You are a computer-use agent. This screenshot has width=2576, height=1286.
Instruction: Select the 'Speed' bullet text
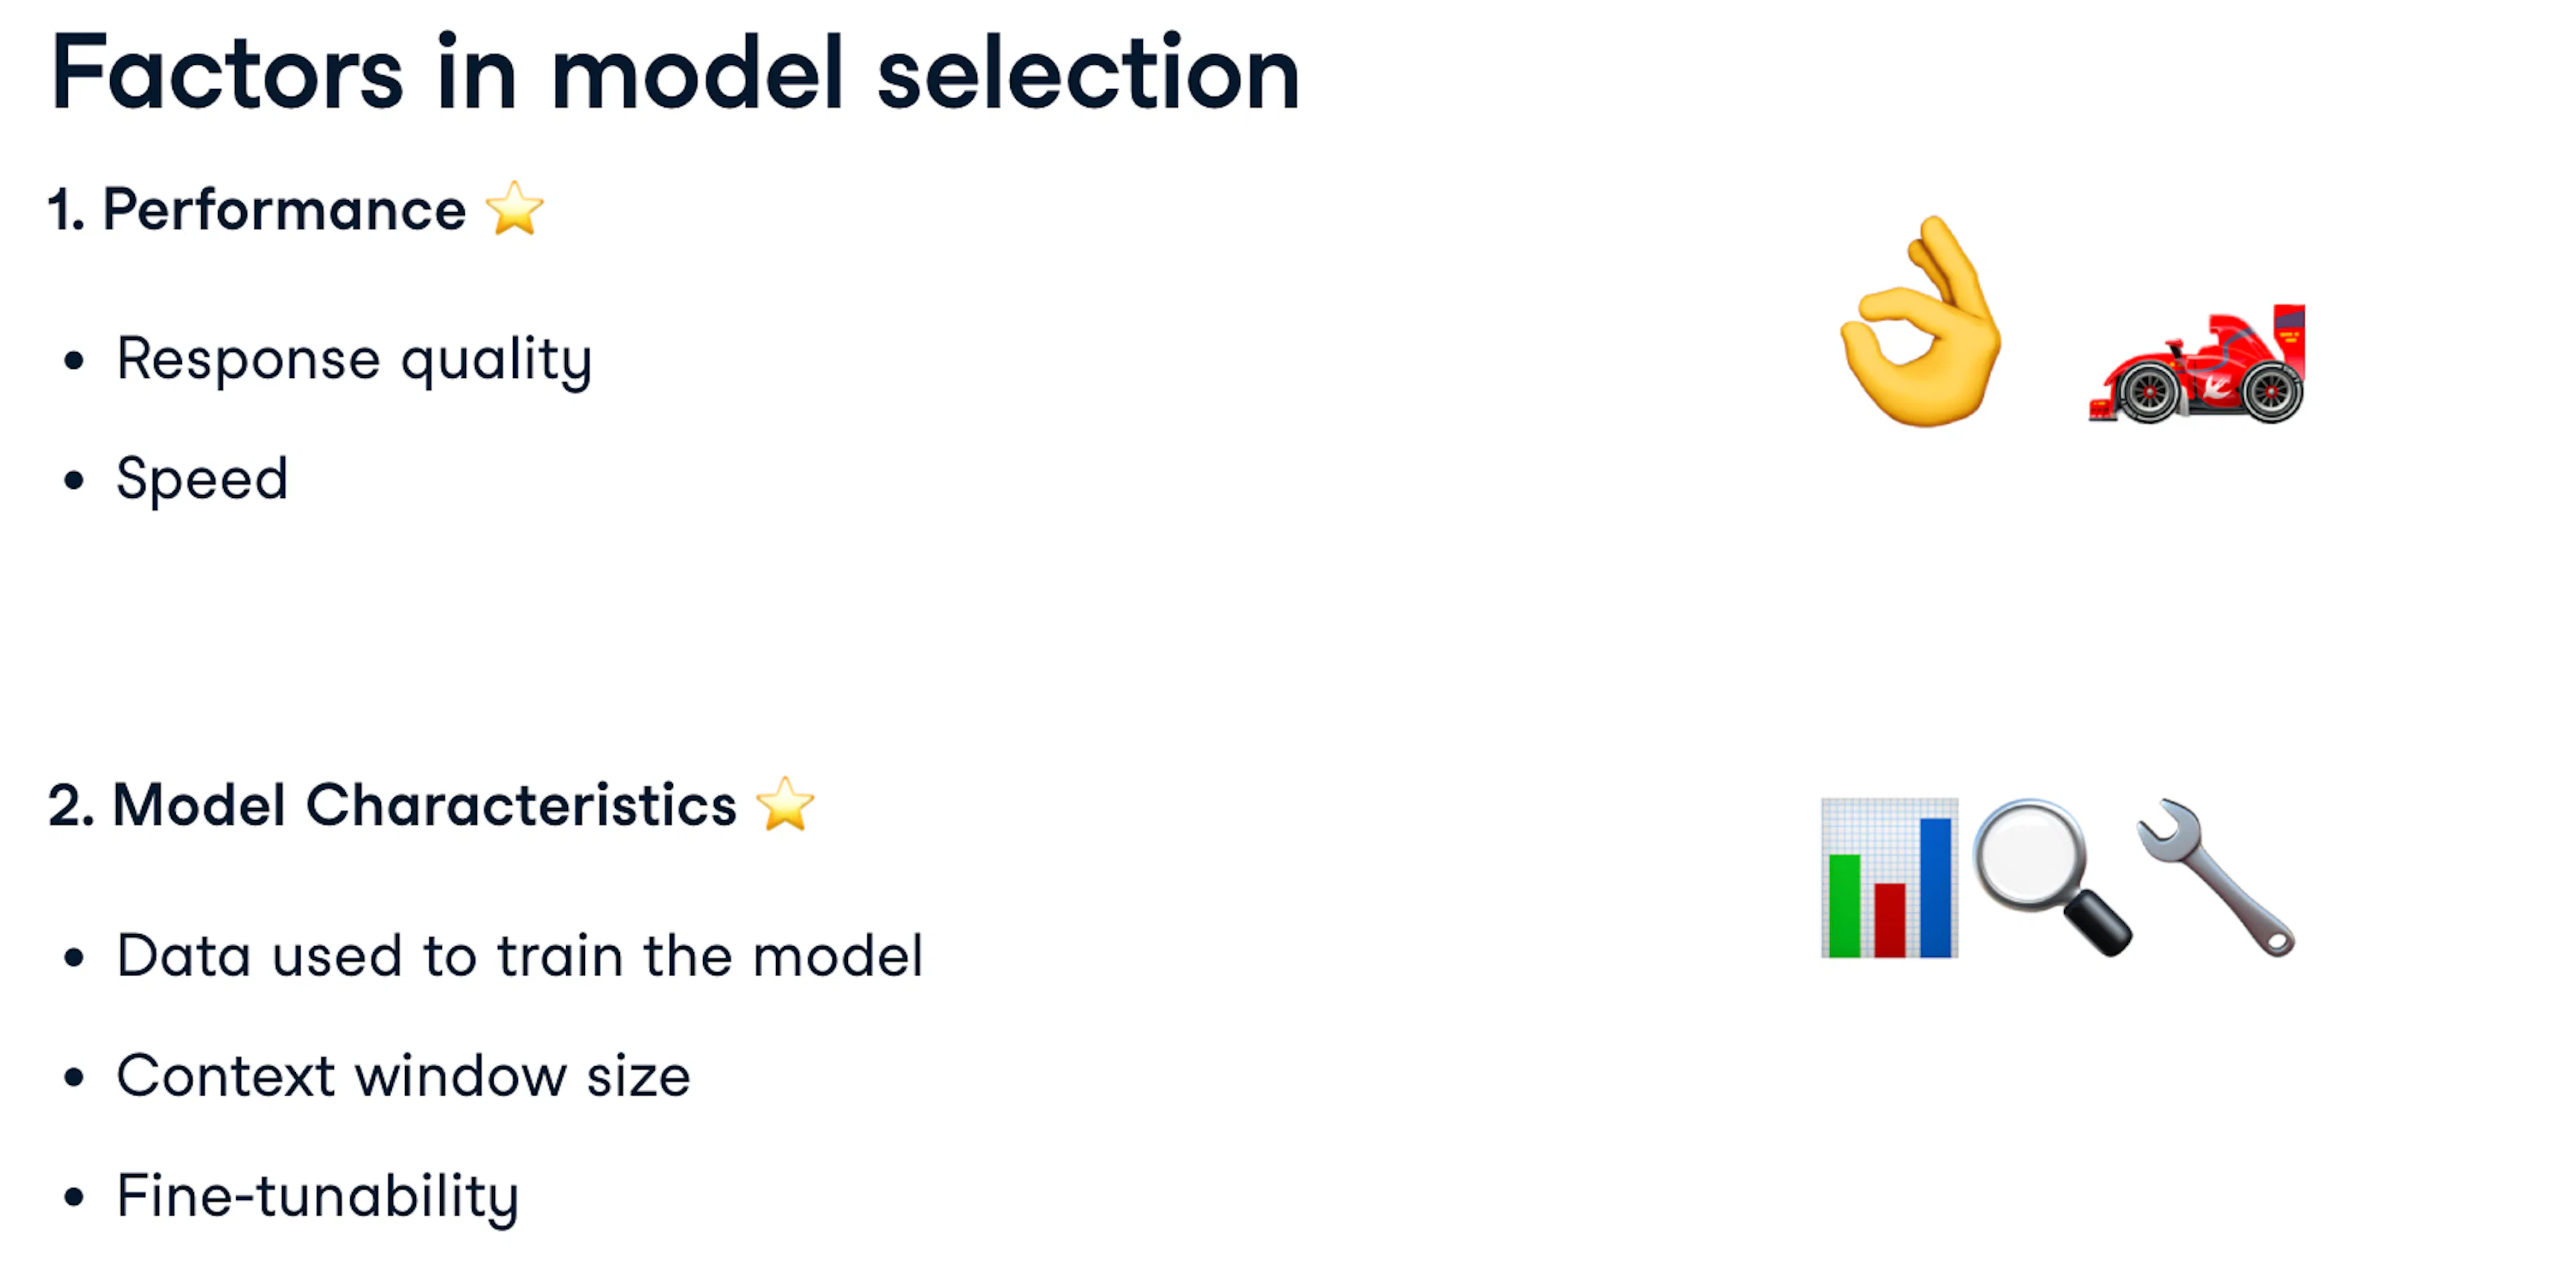point(202,479)
